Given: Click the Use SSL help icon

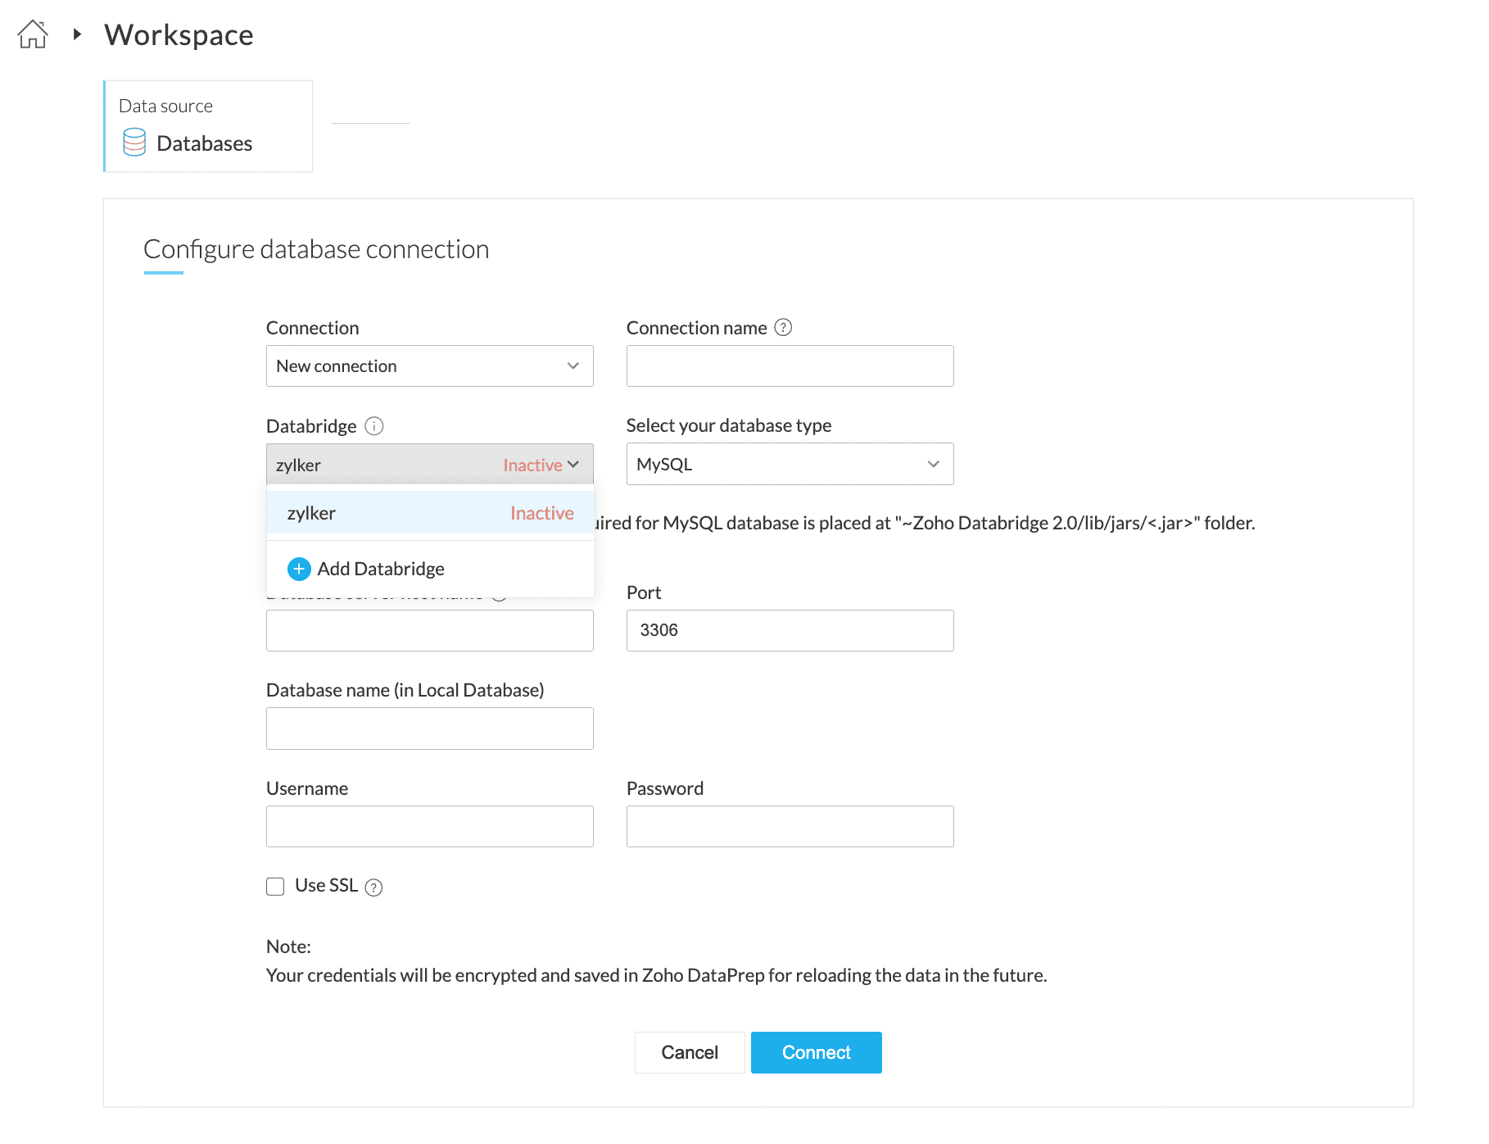Looking at the screenshot, I should [373, 888].
